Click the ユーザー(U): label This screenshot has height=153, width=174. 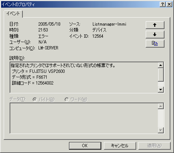(20, 42)
